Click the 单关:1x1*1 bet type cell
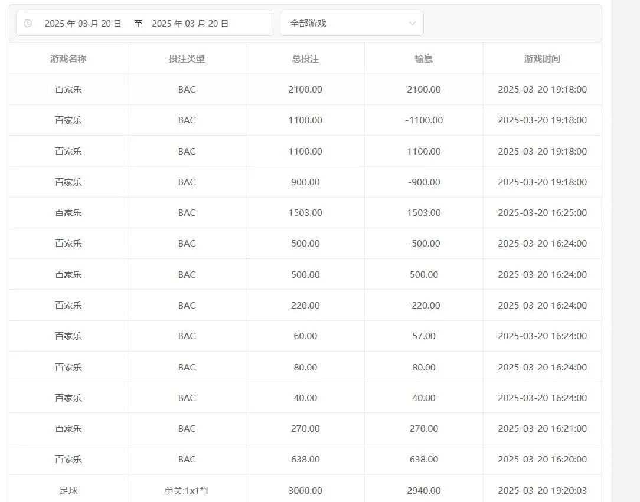 pyautogui.click(x=187, y=490)
